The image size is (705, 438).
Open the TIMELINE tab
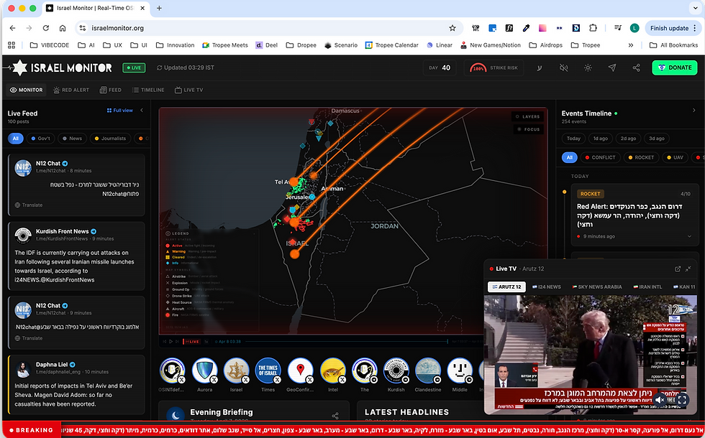point(148,90)
